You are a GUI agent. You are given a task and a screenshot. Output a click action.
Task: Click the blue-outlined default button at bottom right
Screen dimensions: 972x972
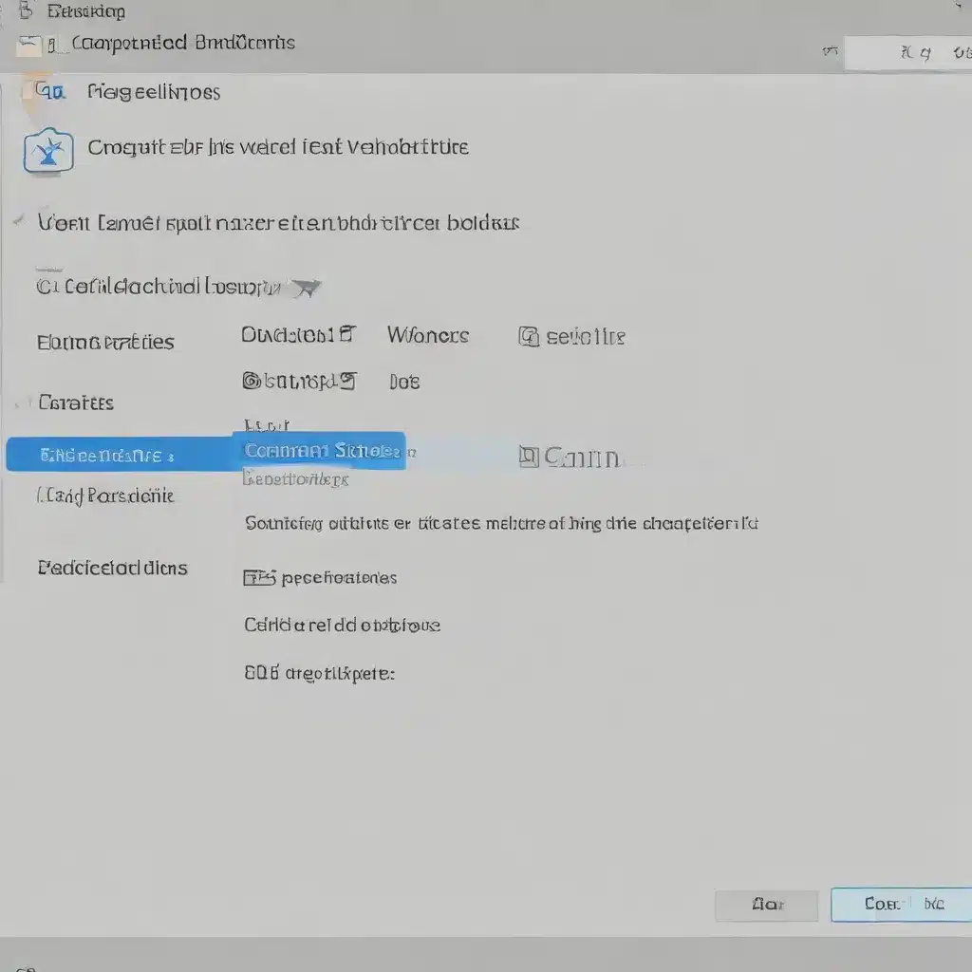(x=901, y=905)
